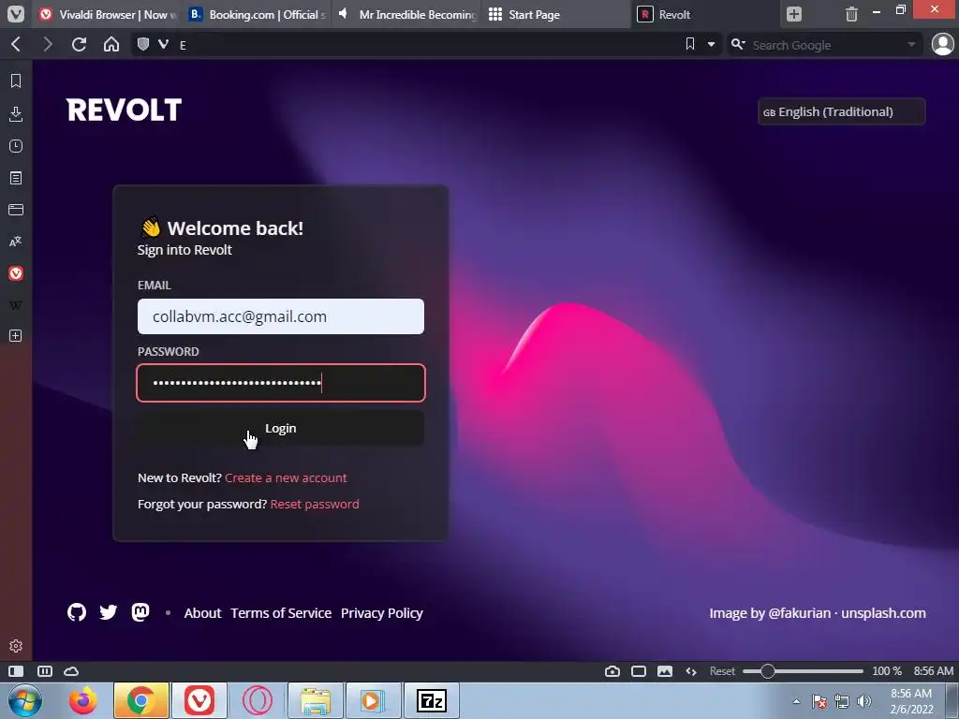Toggle the images and animation icon
Image resolution: width=959 pixels, height=719 pixels.
click(665, 671)
